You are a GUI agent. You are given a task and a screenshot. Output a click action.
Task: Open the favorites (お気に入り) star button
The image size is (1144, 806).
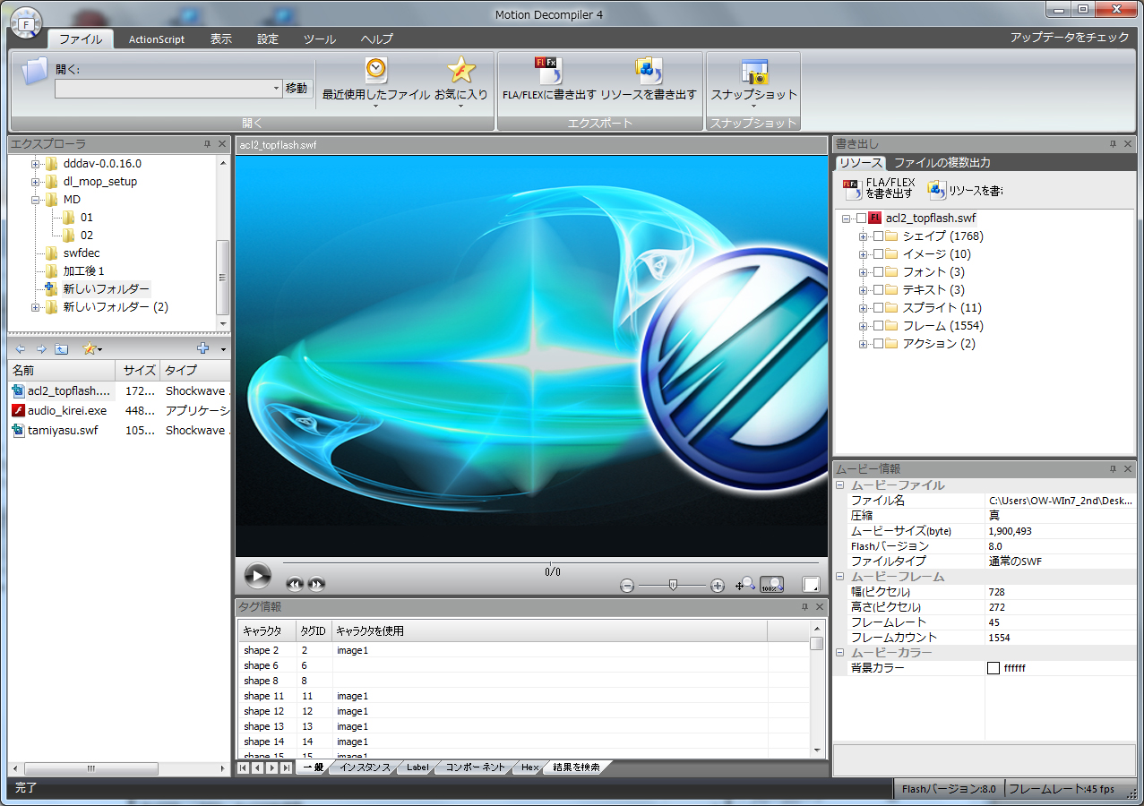[461, 81]
